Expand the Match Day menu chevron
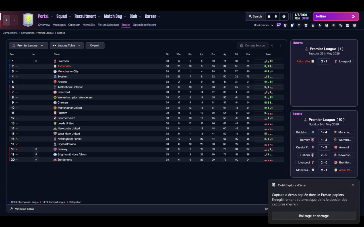The width and height of the screenshot is (364, 227). coord(125,16)
